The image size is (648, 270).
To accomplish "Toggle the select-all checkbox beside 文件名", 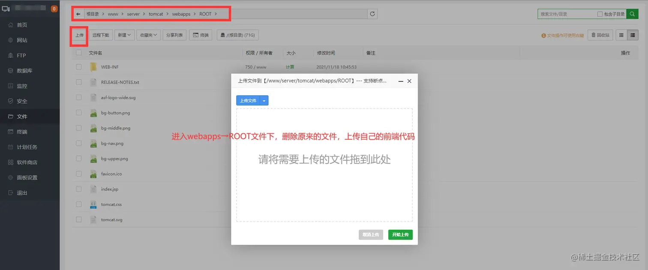I will [x=78, y=53].
